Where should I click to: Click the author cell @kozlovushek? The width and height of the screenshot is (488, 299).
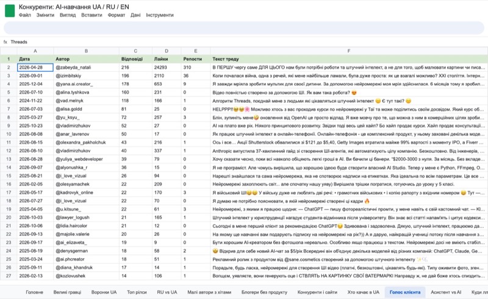(x=86, y=276)
